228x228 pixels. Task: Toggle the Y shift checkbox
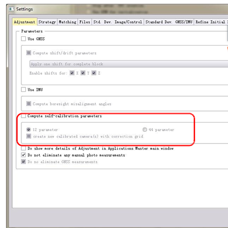point(83,73)
